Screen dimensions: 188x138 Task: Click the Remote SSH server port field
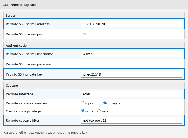(132, 34)
